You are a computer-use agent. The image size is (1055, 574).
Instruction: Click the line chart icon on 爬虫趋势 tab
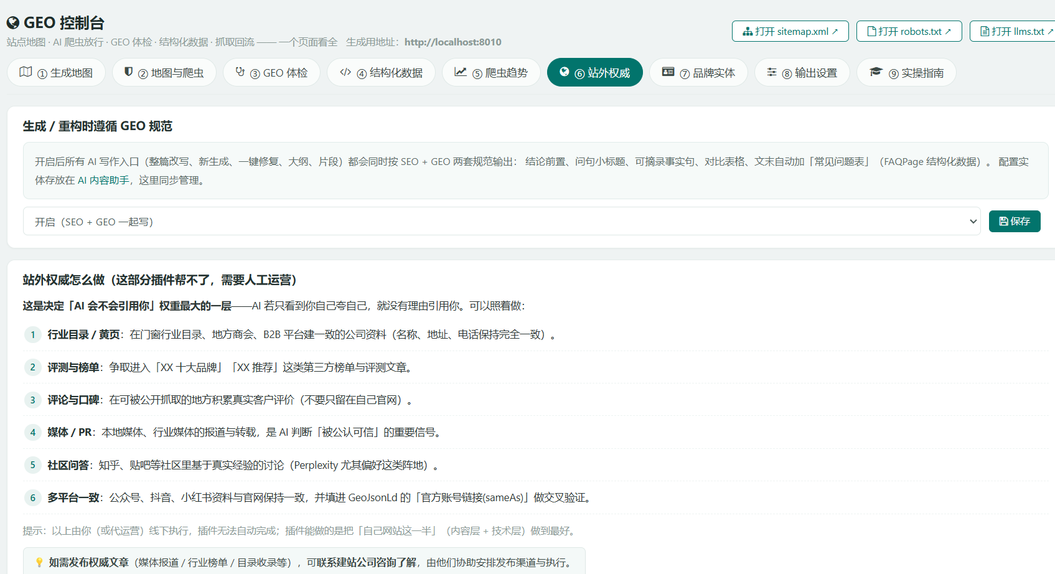pos(461,72)
